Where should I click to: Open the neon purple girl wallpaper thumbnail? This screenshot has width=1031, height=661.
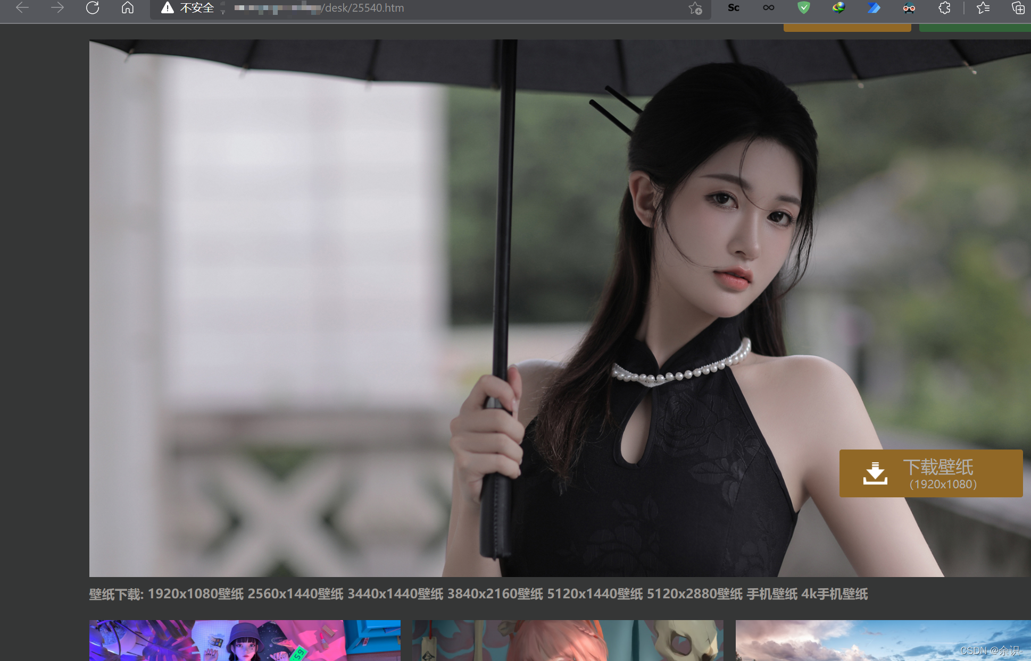pos(245,640)
